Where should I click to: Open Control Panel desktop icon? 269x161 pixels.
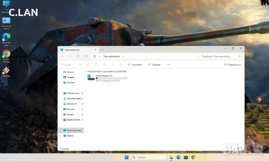coord(6,23)
